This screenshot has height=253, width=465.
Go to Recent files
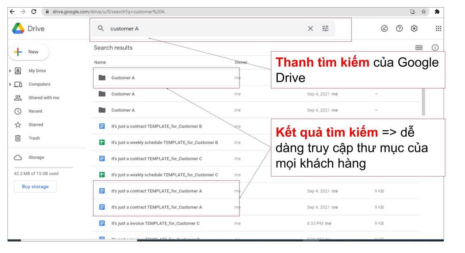click(x=35, y=111)
